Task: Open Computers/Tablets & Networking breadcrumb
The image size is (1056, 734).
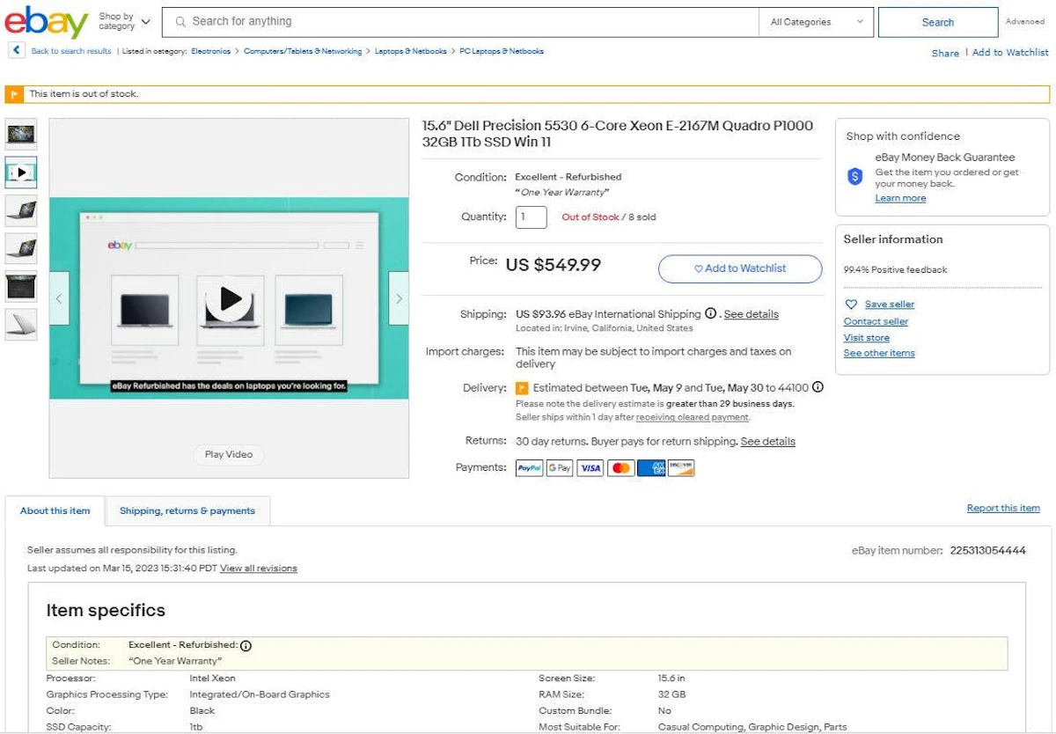Action: 303,51
